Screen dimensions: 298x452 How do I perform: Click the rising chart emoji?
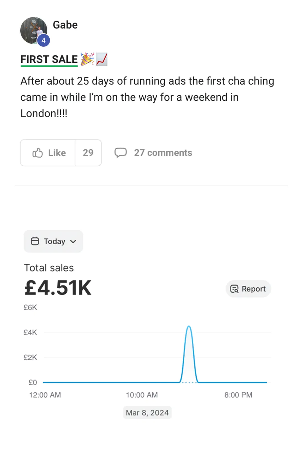(102, 59)
